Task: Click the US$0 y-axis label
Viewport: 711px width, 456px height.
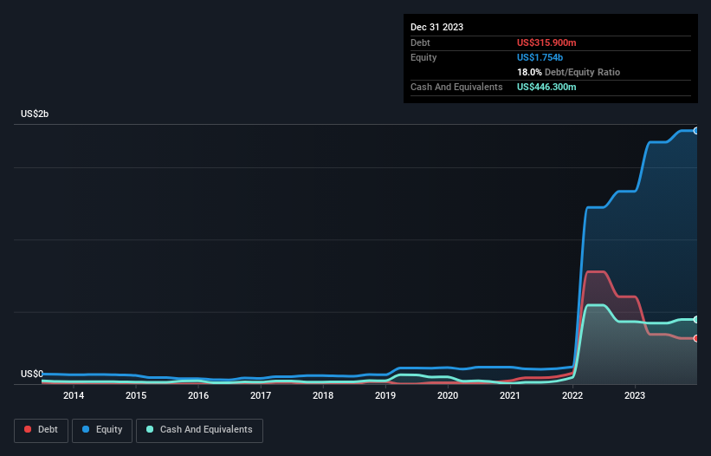Action: click(32, 374)
